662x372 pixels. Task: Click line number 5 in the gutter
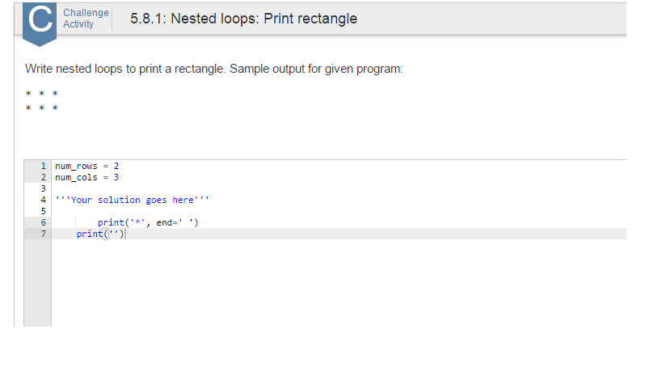point(43,211)
